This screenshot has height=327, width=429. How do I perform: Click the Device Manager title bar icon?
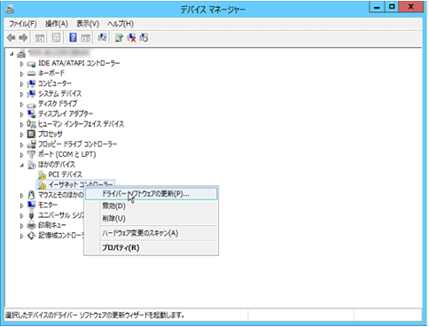[x=10, y=9]
